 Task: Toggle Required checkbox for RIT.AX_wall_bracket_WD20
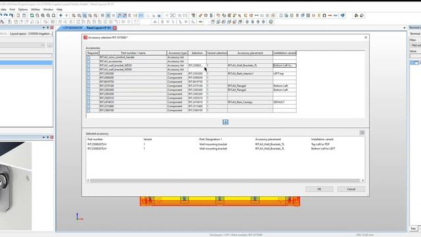[x=88, y=65]
